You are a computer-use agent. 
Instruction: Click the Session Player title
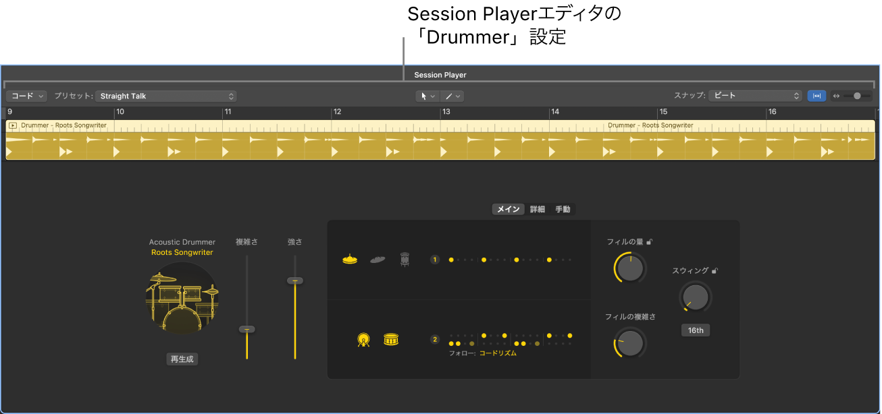[440, 75]
